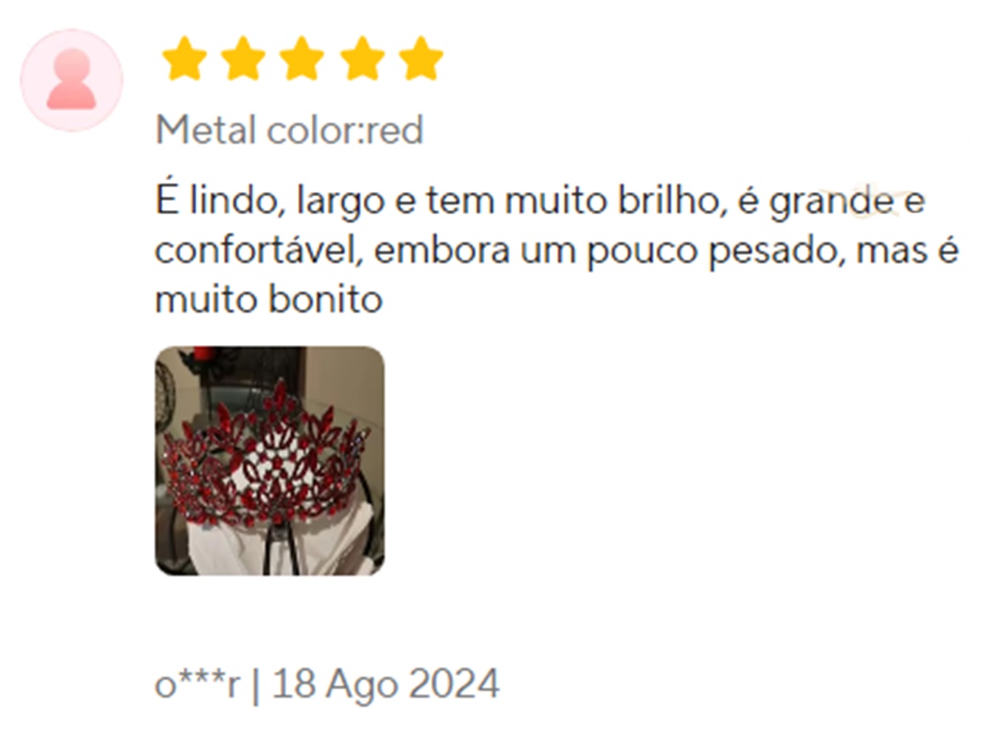Click the word 'red' in the variant label

click(394, 131)
